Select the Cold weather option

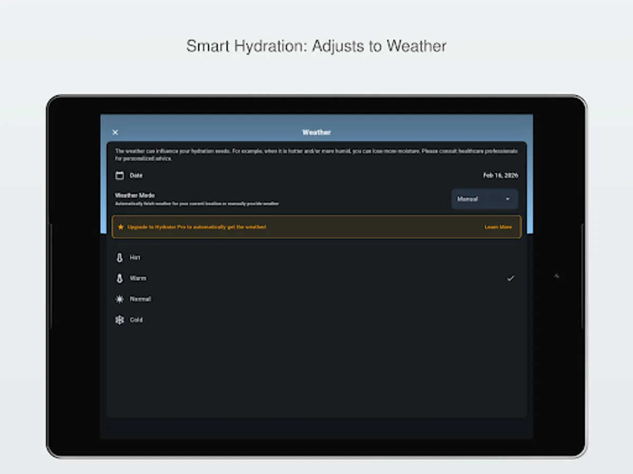(x=316, y=320)
